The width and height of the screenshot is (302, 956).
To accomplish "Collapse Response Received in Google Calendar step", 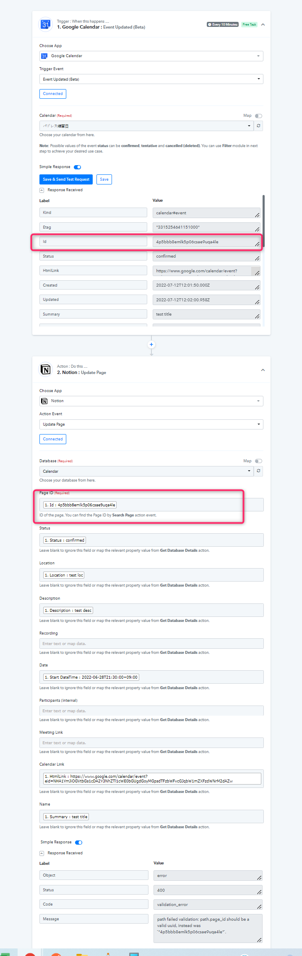I will (x=42, y=190).
